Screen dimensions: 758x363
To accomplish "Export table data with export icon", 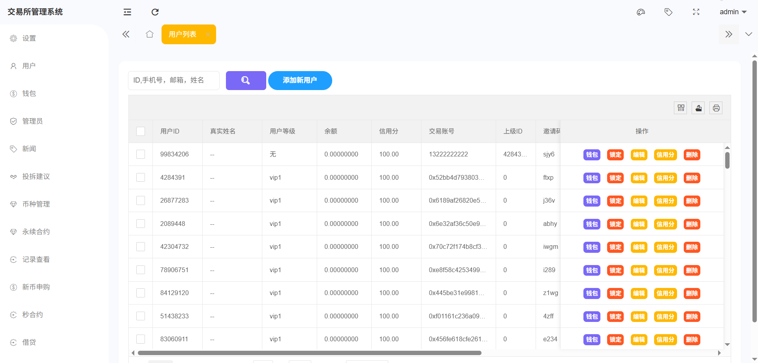I will (x=698, y=108).
